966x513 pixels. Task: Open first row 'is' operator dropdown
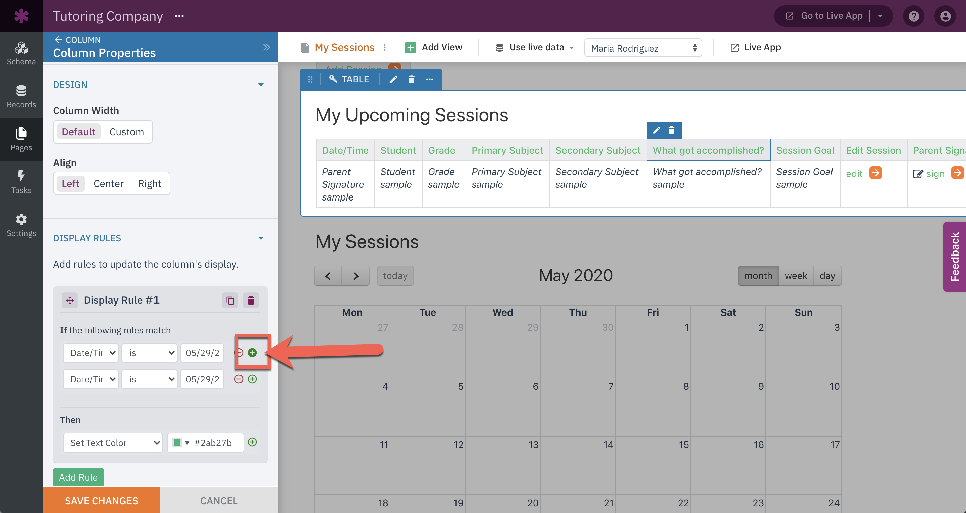point(150,353)
